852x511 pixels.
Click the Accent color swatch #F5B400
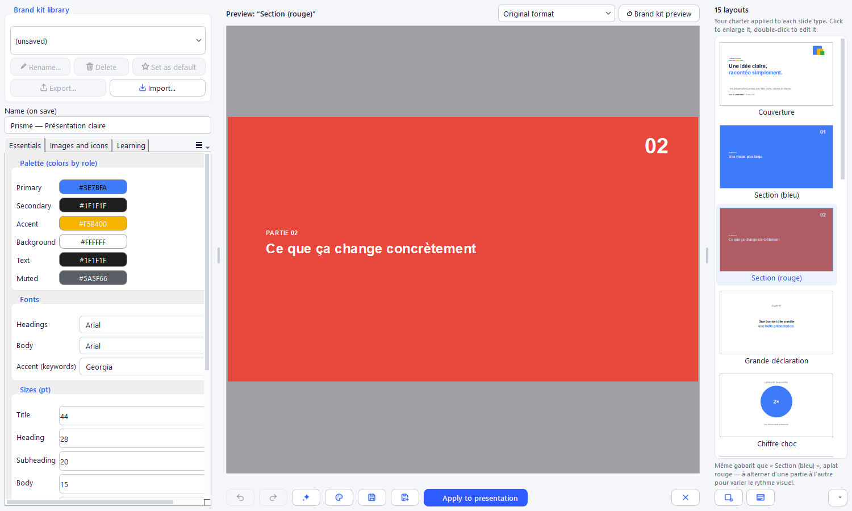coord(93,224)
